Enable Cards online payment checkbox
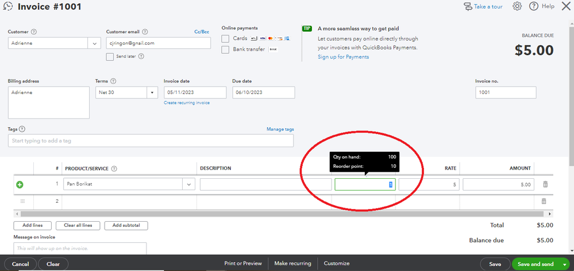574x271 pixels. point(225,38)
